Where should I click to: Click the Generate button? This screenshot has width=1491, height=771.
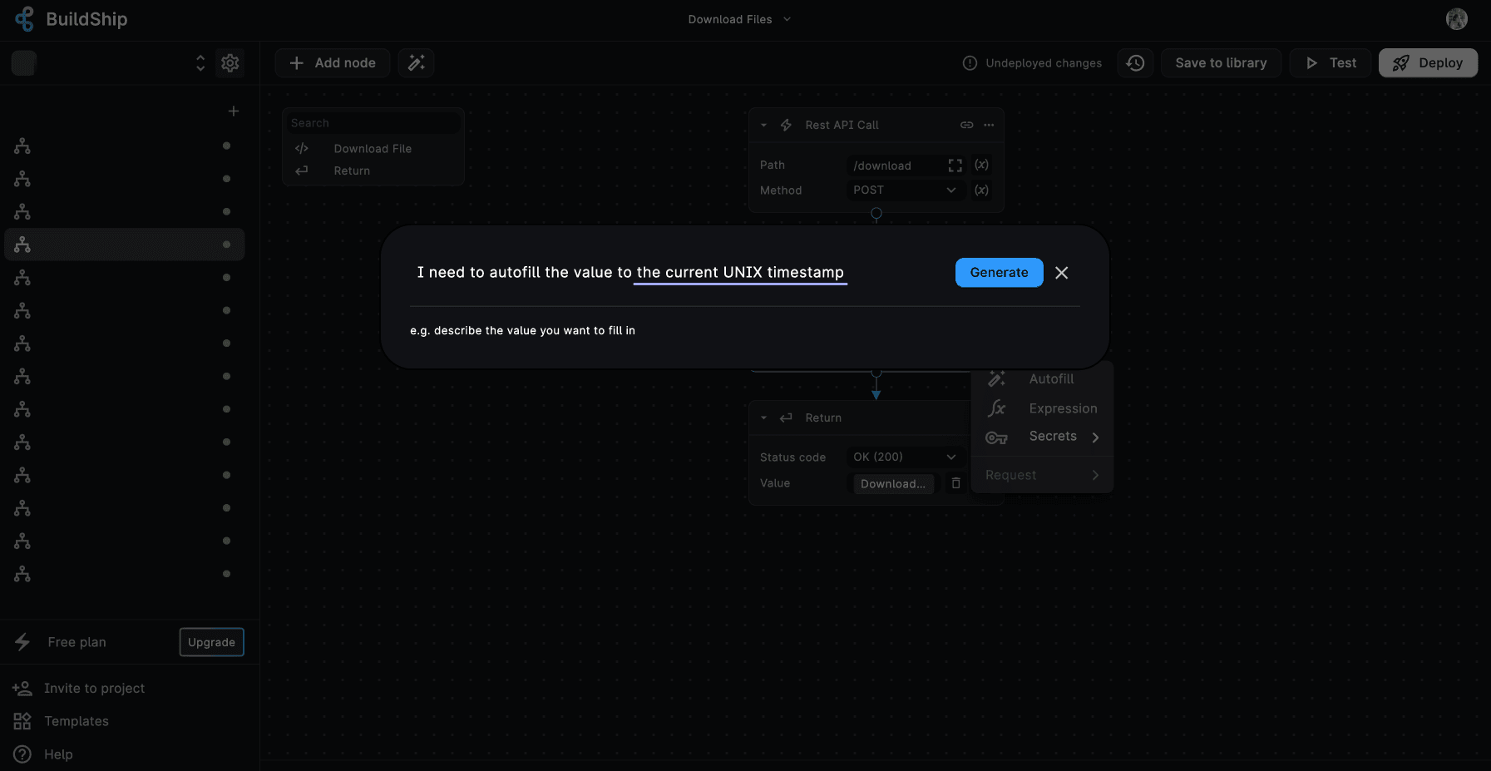pos(999,272)
